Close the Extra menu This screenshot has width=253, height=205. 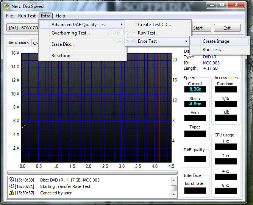(x=45, y=16)
